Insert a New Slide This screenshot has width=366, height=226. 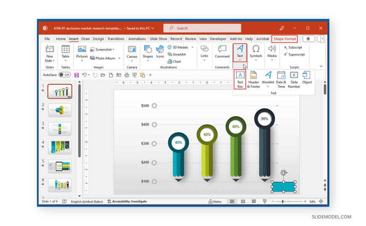tap(50, 54)
